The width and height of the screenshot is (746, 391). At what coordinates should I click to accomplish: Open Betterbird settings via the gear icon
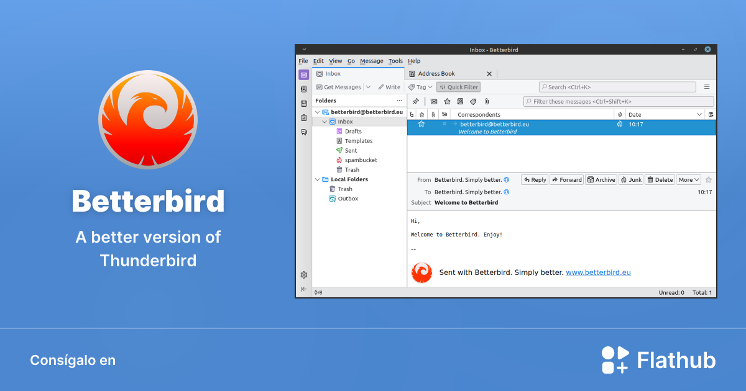pos(303,274)
